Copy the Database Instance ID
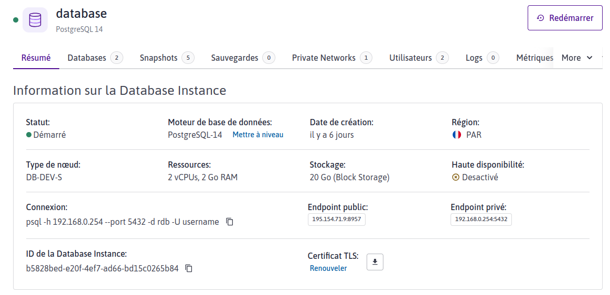 (189, 268)
